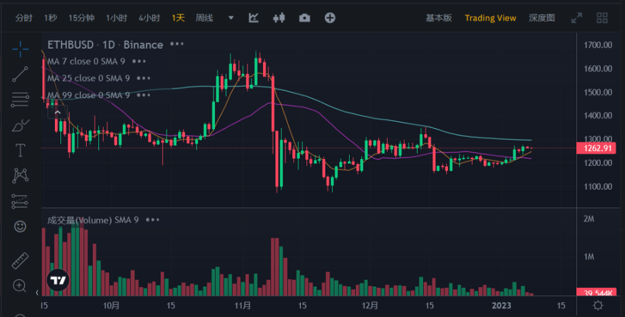Expand the time interval dropdown arrow
The width and height of the screenshot is (625, 317).
click(231, 18)
